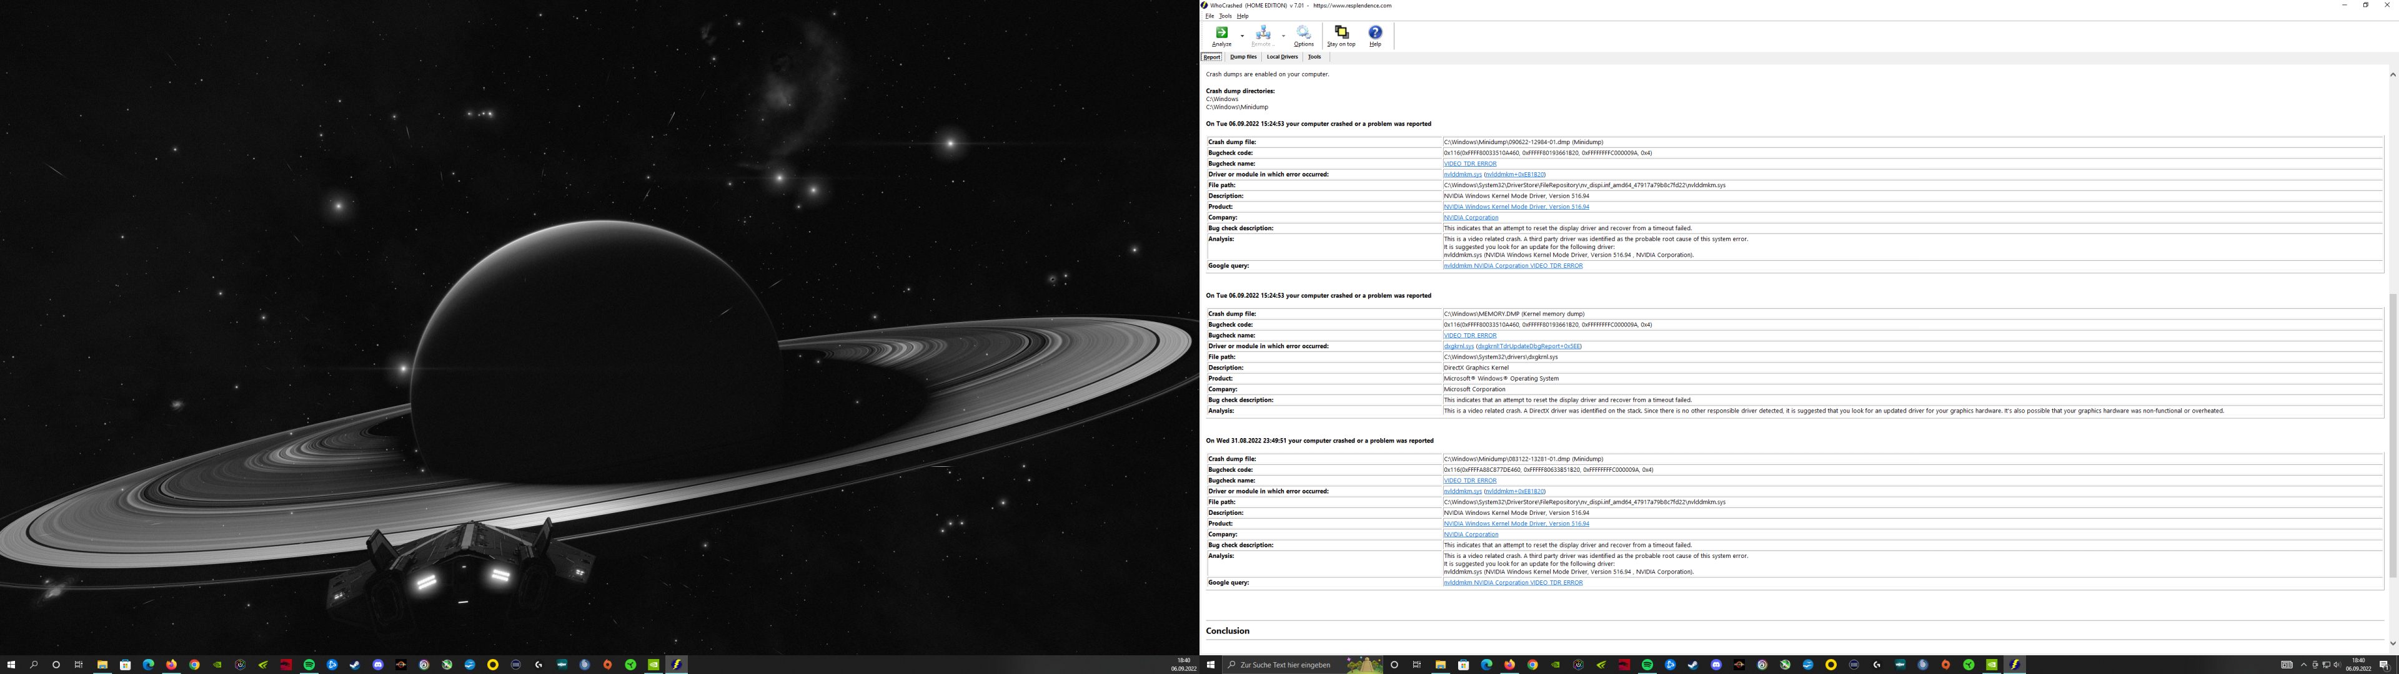Open Spotify from the right taskbar

click(1647, 665)
